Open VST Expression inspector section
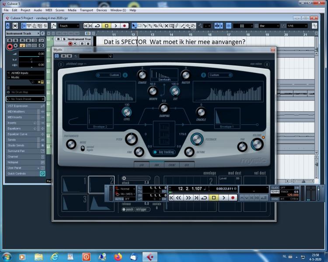Viewport: 328px width, 262px height. pyautogui.click(x=25, y=106)
